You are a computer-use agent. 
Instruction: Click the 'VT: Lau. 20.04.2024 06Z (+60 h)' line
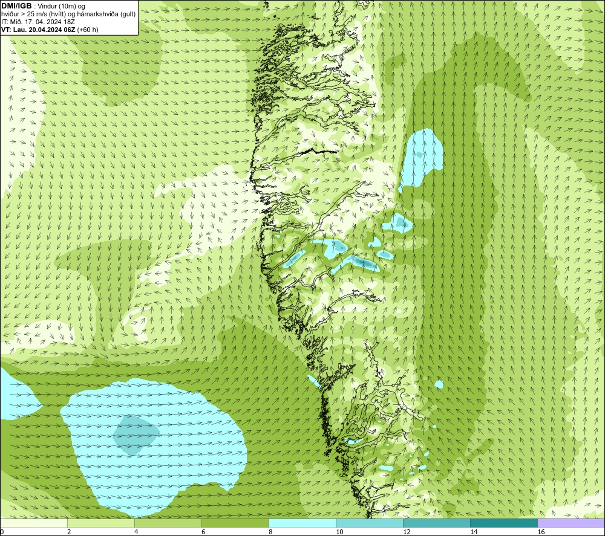click(50, 29)
